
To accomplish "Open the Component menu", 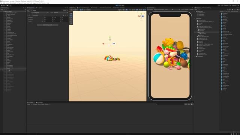I will 19,3.
